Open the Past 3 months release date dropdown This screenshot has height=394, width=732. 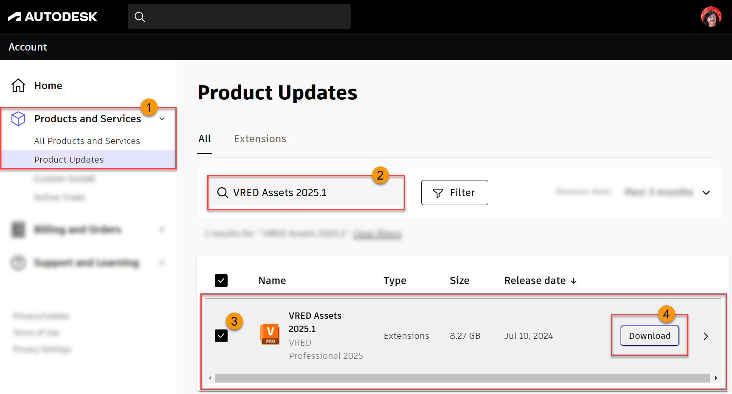click(706, 193)
